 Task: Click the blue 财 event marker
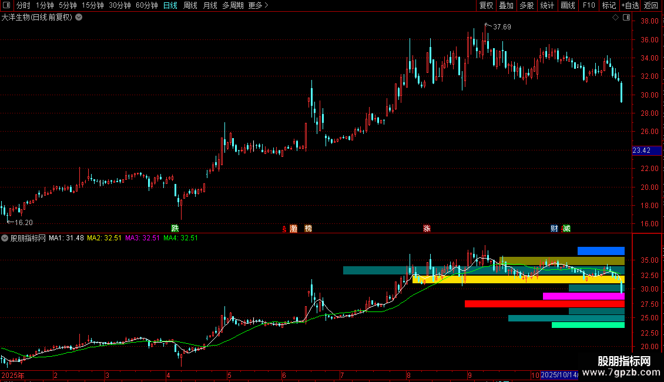click(554, 229)
